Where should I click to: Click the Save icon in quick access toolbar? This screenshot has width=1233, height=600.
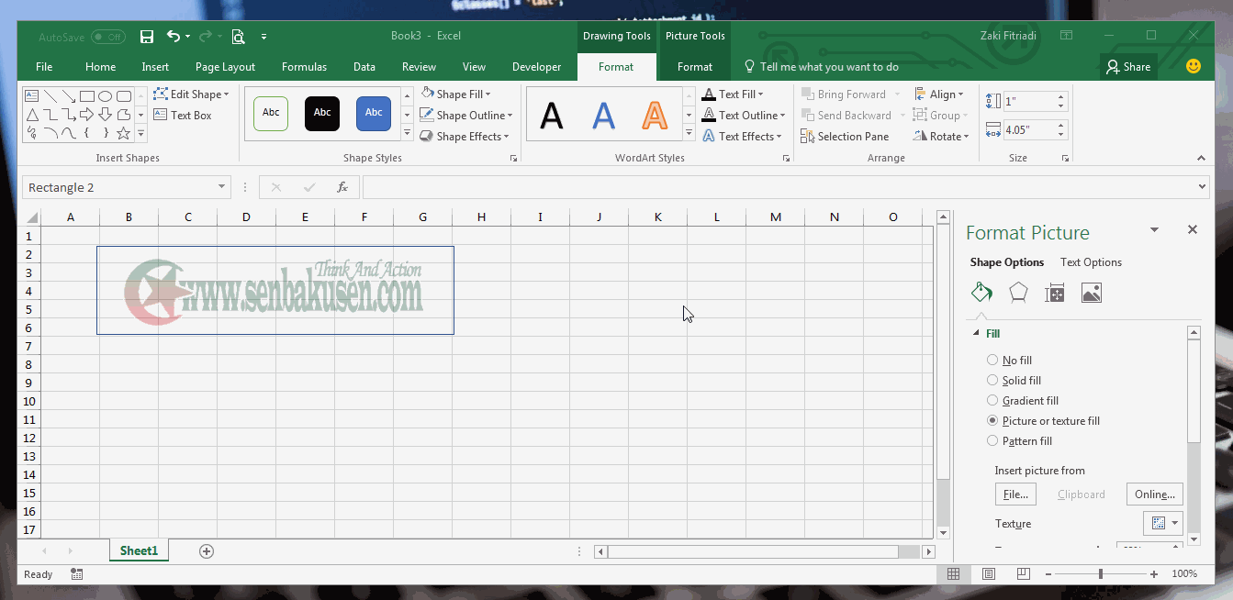[147, 37]
